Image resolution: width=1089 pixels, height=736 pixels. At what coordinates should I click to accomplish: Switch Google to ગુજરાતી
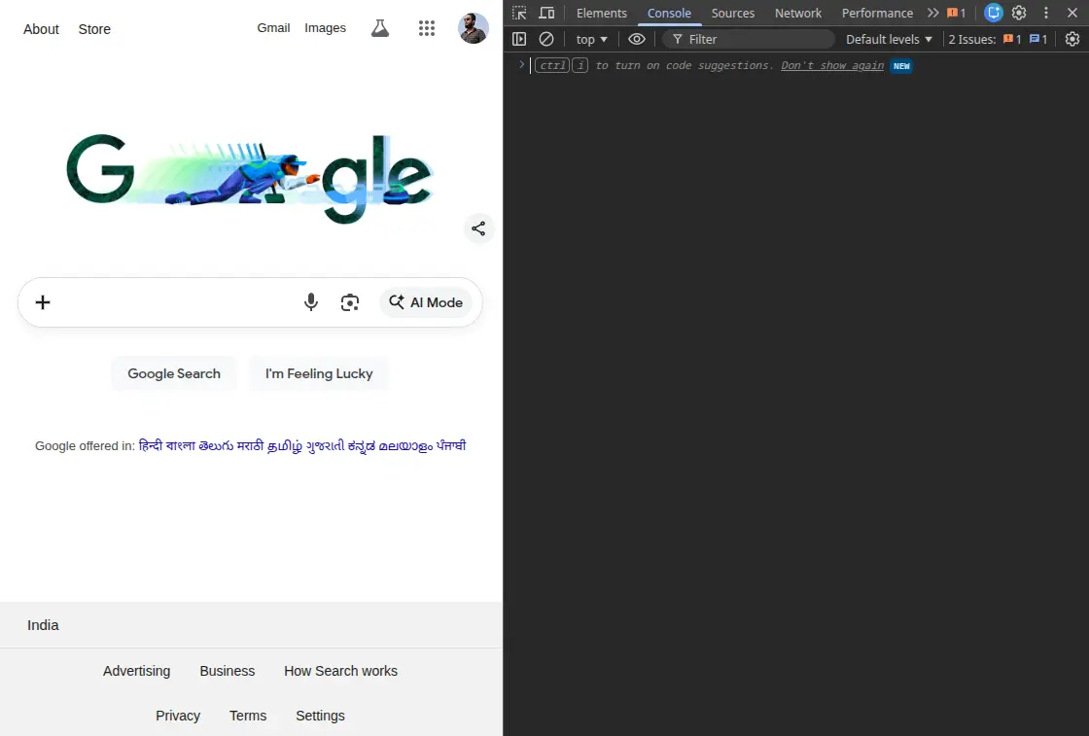[x=325, y=445]
